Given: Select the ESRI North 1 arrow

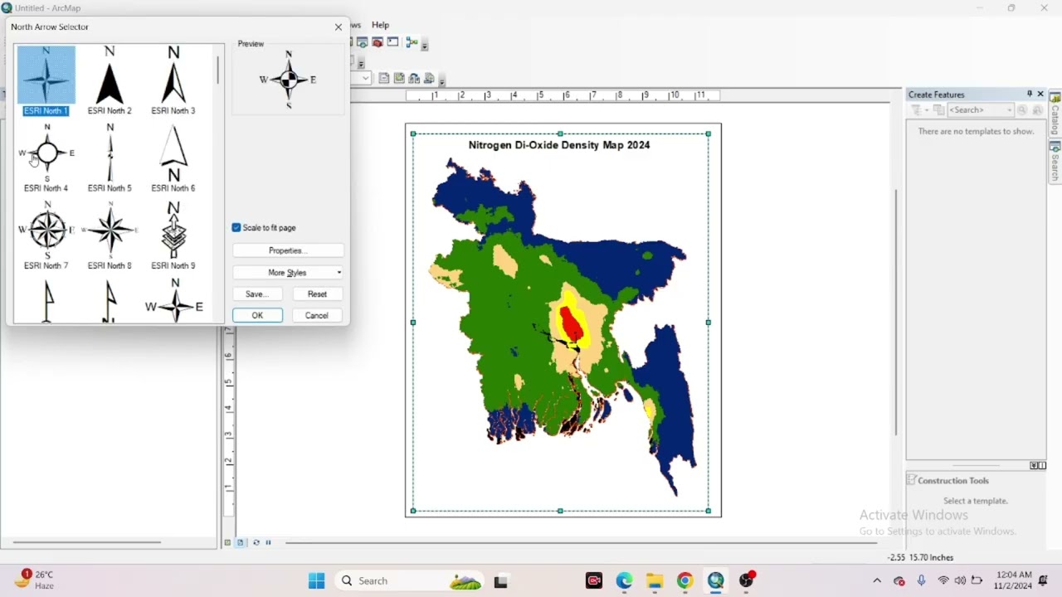Looking at the screenshot, I should (46, 80).
